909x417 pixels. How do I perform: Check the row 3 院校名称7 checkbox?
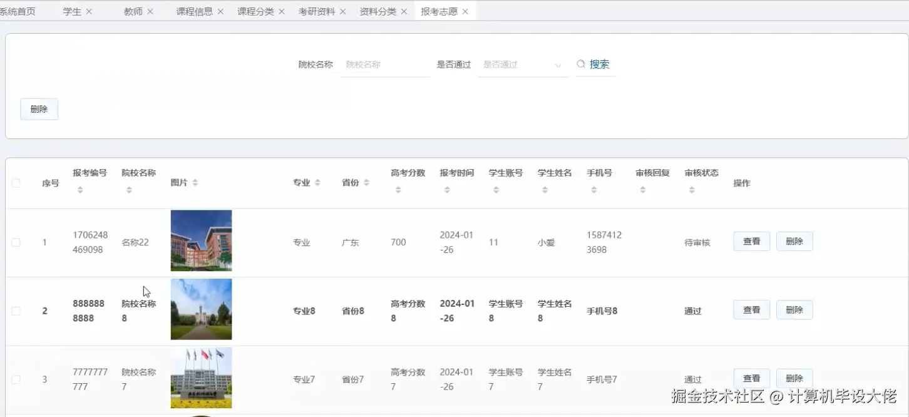coord(16,379)
